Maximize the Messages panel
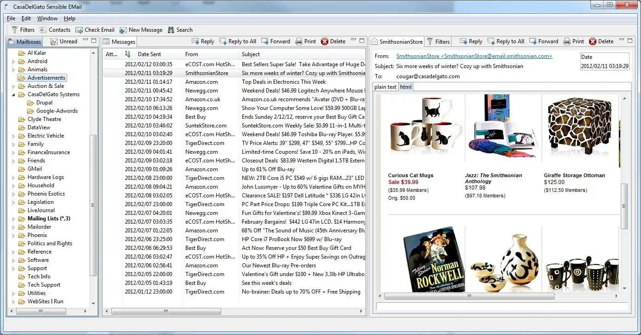Screen dimensions: 641x335 click(362, 40)
